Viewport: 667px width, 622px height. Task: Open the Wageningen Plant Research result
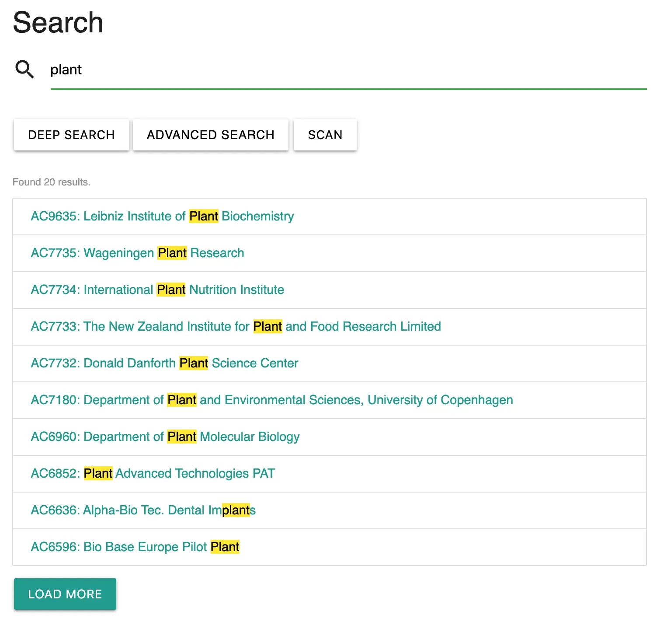point(137,253)
